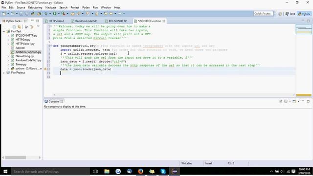The width and height of the screenshot is (313, 176).
Task: Click the taskbar clock showing 10:00 PM
Action: pos(304,171)
